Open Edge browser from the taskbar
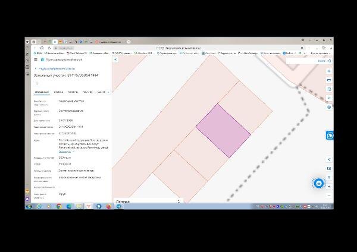The width and height of the screenshot is (357, 252). click(69, 206)
